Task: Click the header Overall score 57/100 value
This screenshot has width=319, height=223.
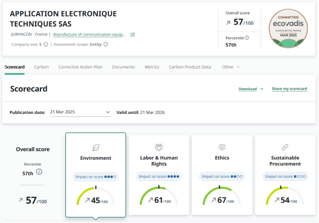Action: [x=244, y=22]
